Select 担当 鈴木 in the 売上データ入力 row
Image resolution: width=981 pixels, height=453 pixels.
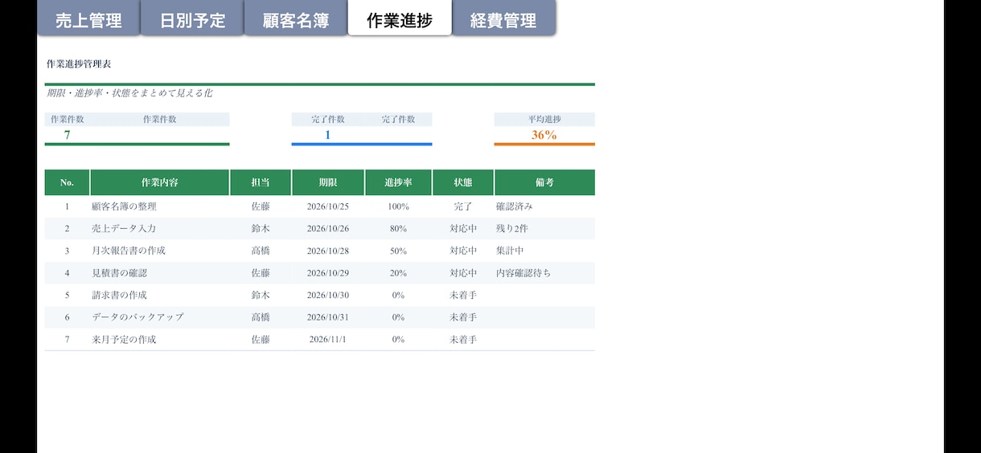click(261, 229)
